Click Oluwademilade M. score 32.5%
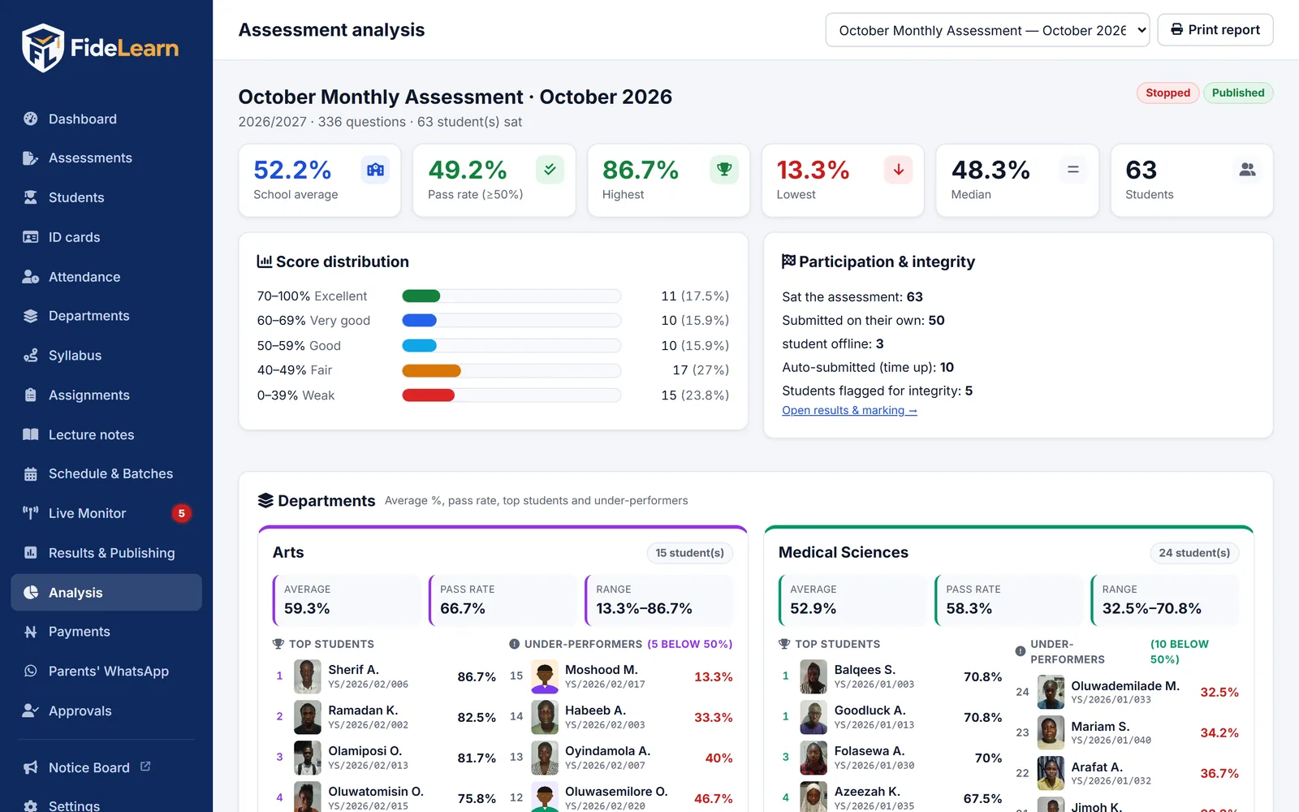Screen dimensions: 1299x812 (x=1219, y=693)
